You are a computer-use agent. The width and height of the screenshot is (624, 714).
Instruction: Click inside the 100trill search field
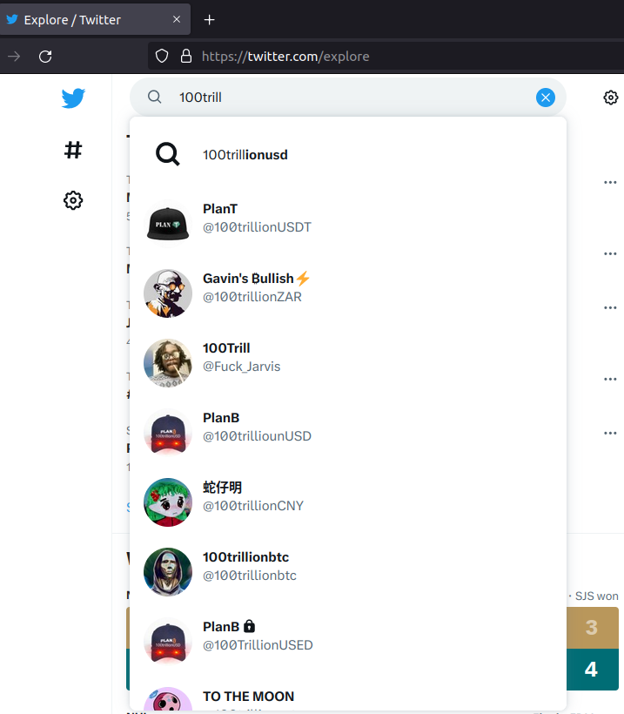348,97
